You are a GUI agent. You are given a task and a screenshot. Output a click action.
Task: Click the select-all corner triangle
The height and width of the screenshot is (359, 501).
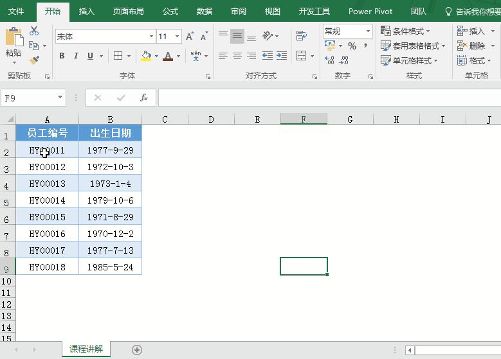coord(10,119)
